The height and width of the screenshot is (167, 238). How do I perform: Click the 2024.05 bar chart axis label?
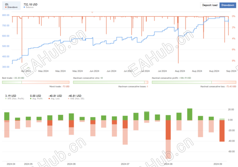[x=28, y=164]
